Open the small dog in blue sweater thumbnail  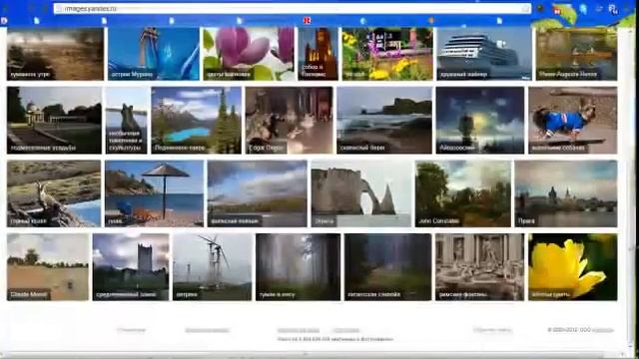pos(572,120)
